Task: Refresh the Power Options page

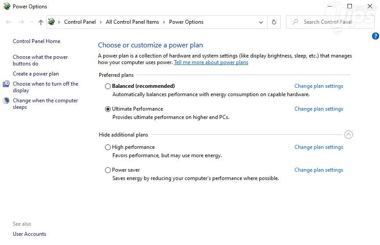Action: (274, 22)
